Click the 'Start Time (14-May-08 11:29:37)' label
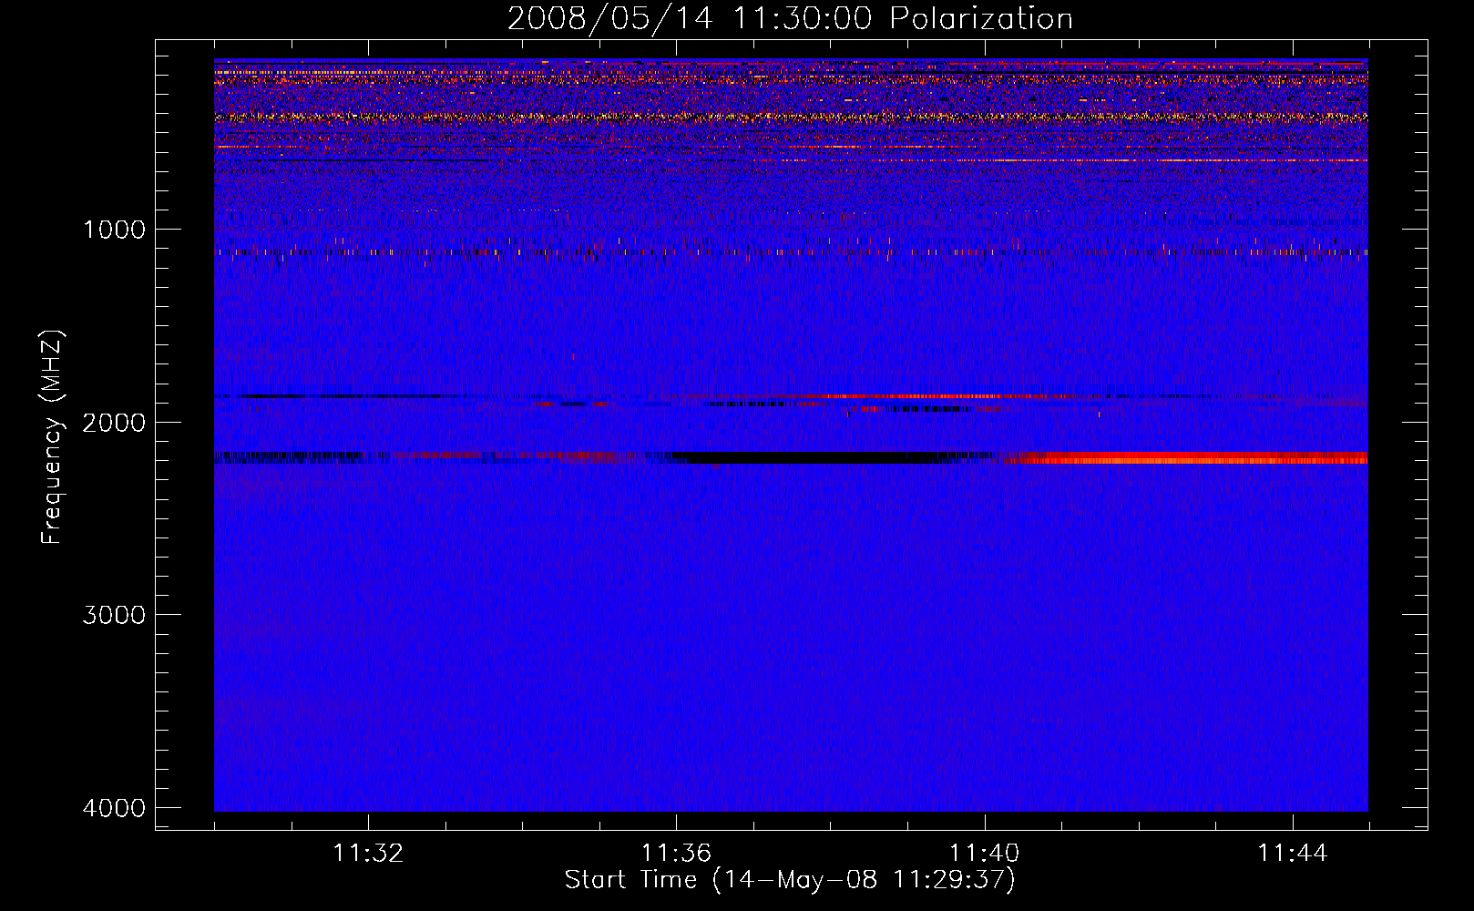Image resolution: width=1474 pixels, height=911 pixels. point(790,880)
